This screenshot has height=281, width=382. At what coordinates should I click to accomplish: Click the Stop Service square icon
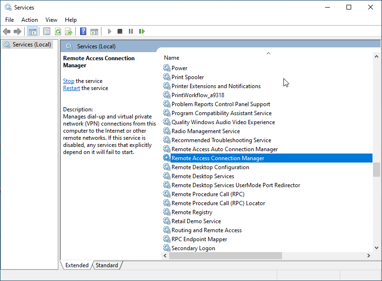coord(120,31)
